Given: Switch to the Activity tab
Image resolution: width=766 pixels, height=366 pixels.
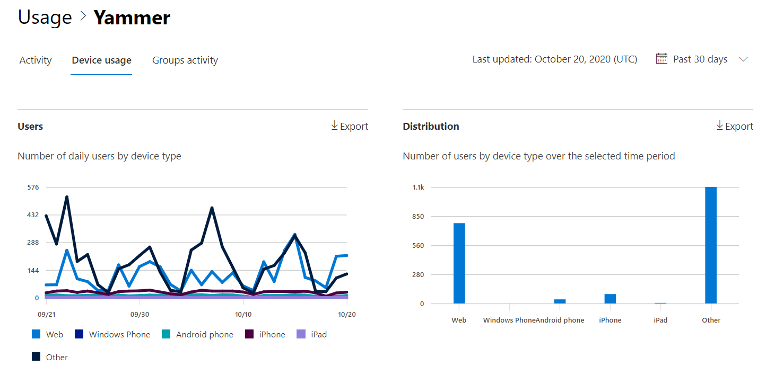Looking at the screenshot, I should (35, 60).
